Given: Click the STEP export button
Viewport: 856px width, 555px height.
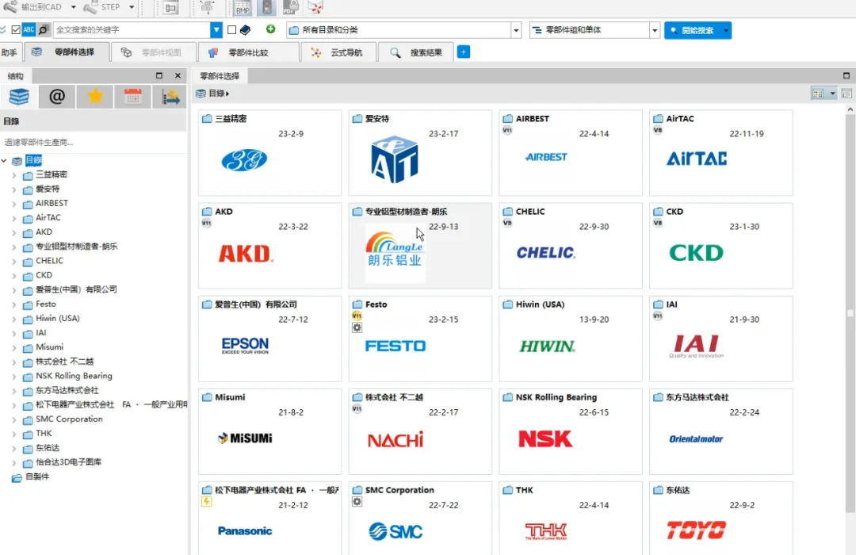Looking at the screenshot, I should (x=102, y=7).
